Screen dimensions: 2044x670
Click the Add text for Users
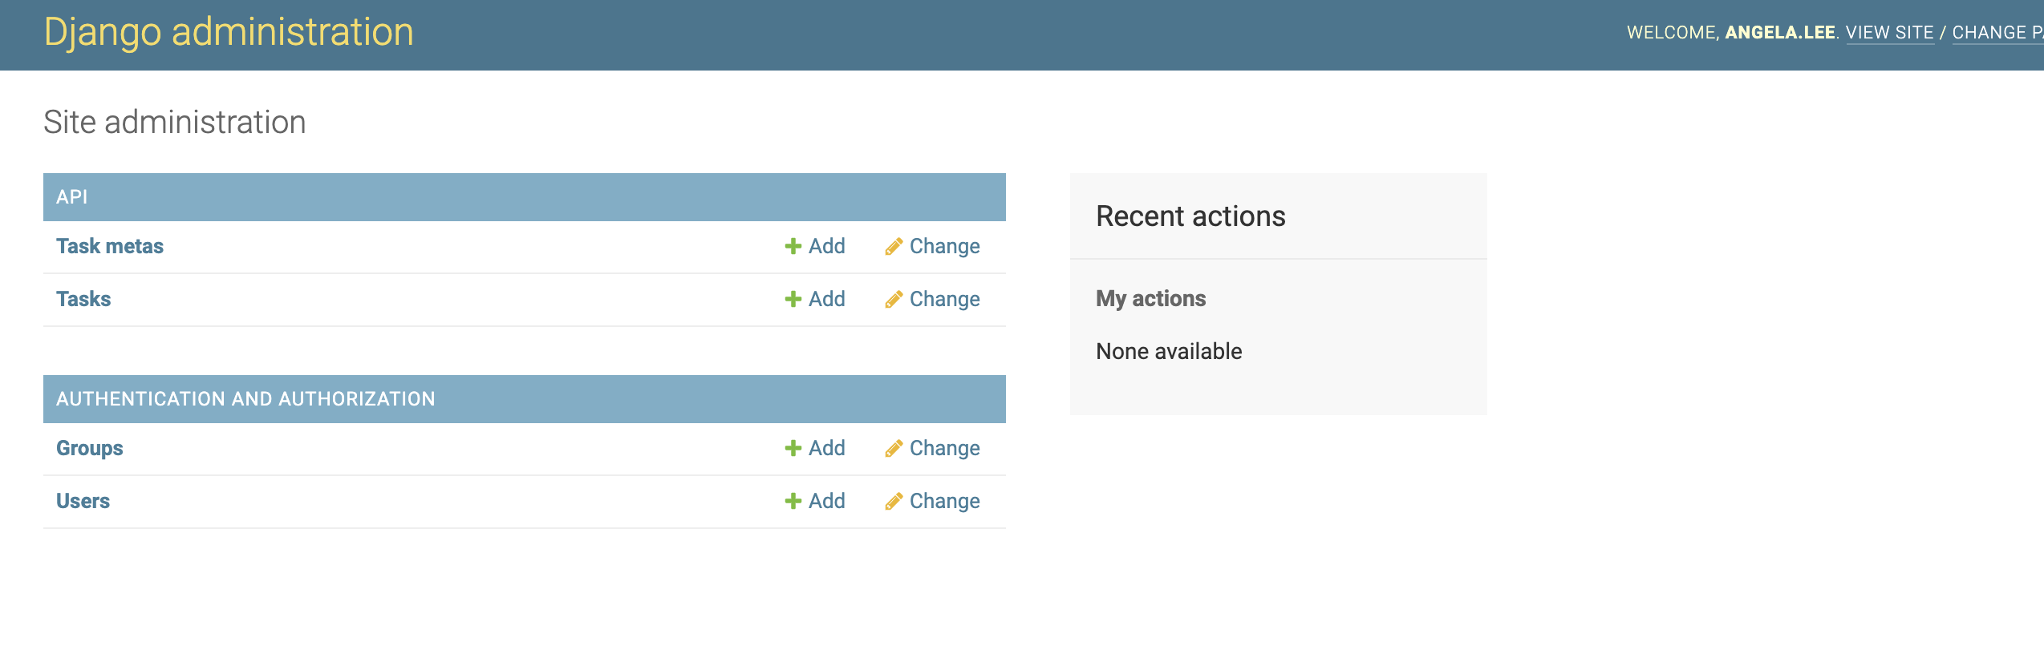point(827,501)
